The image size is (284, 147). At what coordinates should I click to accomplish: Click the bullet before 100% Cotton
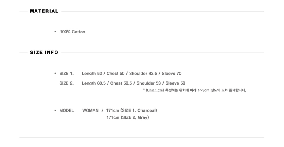[x=55, y=32]
